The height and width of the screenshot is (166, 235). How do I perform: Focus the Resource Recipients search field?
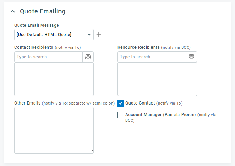pos(152,57)
